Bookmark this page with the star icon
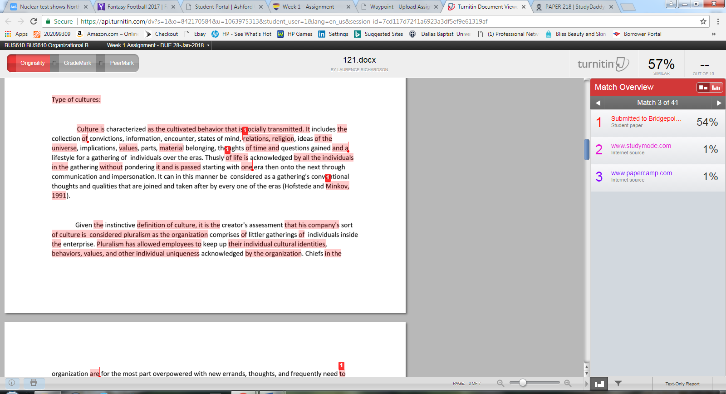 [x=703, y=21]
